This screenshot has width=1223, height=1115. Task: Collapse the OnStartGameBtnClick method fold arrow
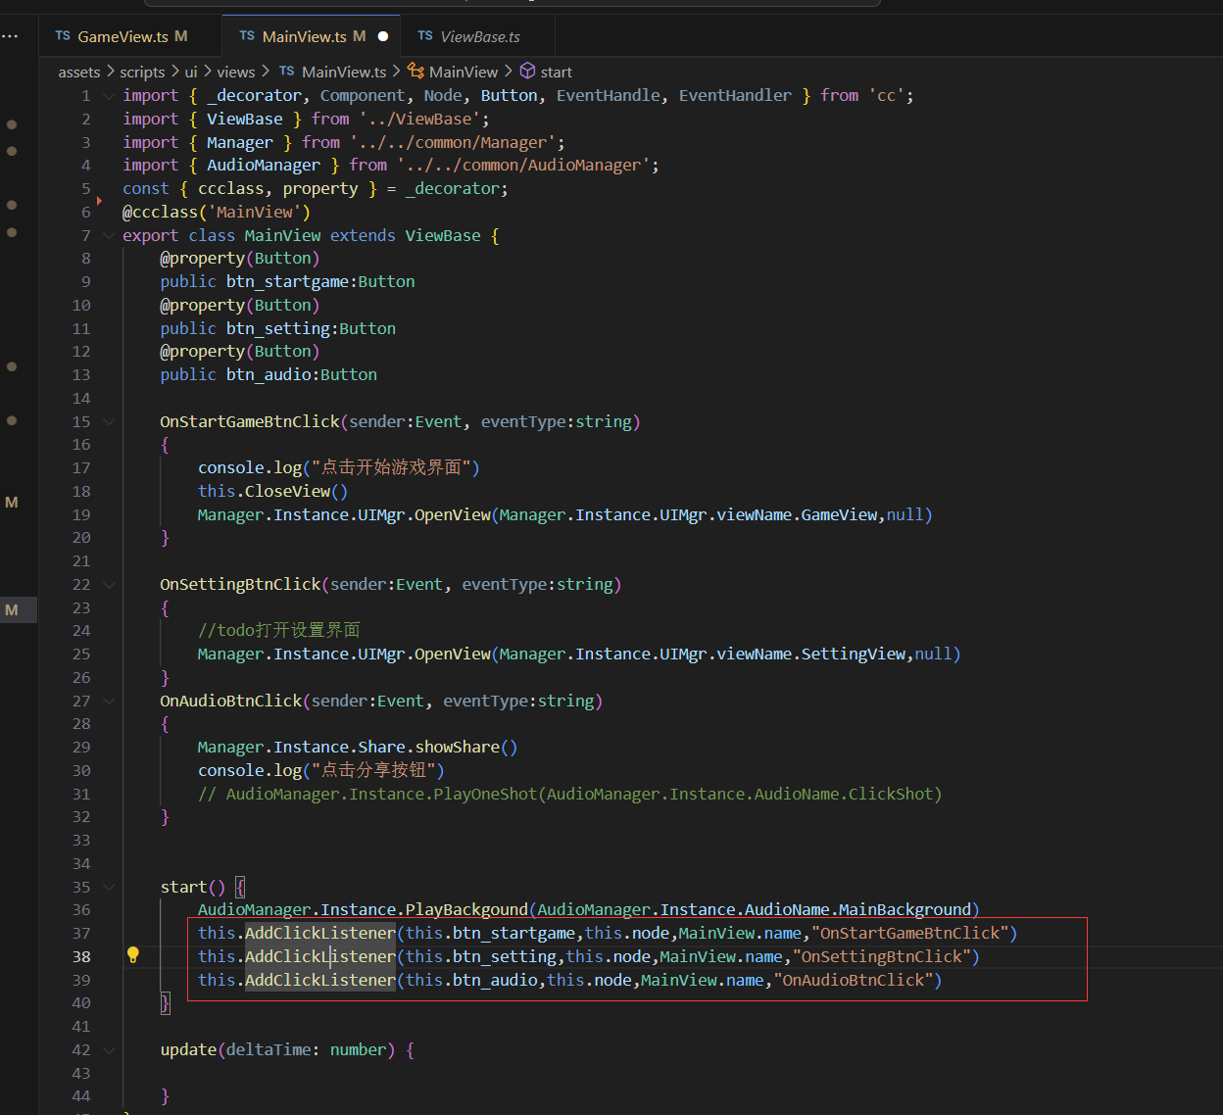(x=109, y=422)
